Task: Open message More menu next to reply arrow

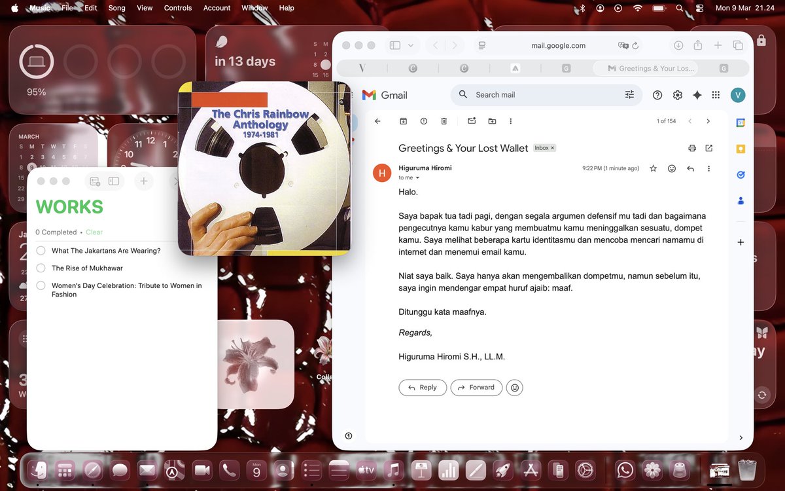Action: click(x=709, y=168)
